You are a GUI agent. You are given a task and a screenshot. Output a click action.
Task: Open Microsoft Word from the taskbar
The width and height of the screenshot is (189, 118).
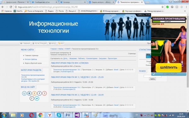[68, 115]
